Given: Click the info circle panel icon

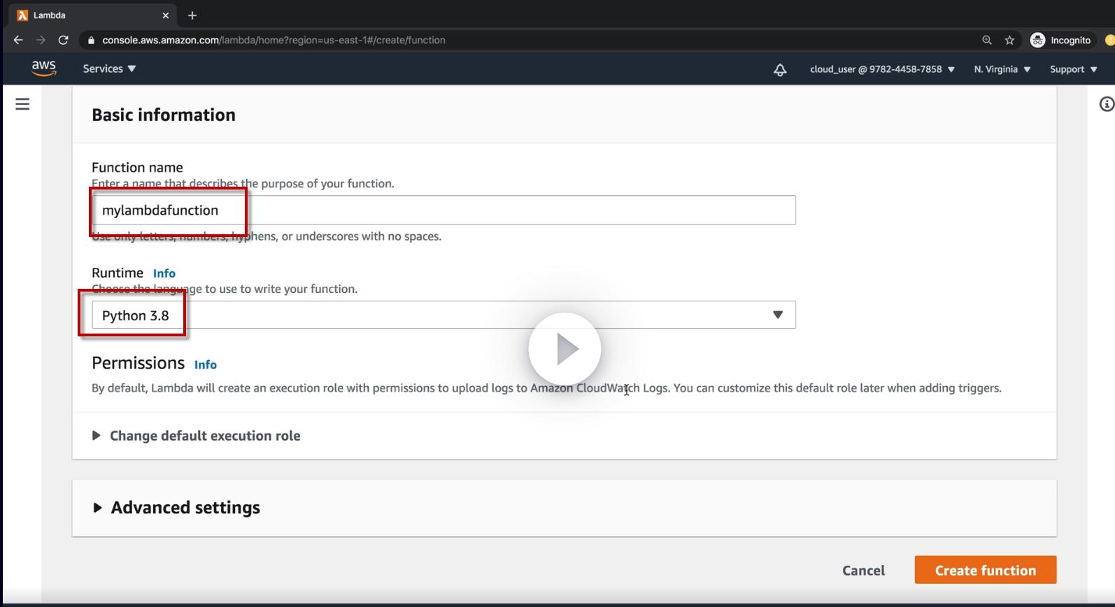Looking at the screenshot, I should coord(1106,104).
